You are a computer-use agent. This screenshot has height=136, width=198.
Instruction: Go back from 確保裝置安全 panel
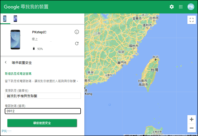pos(6,62)
